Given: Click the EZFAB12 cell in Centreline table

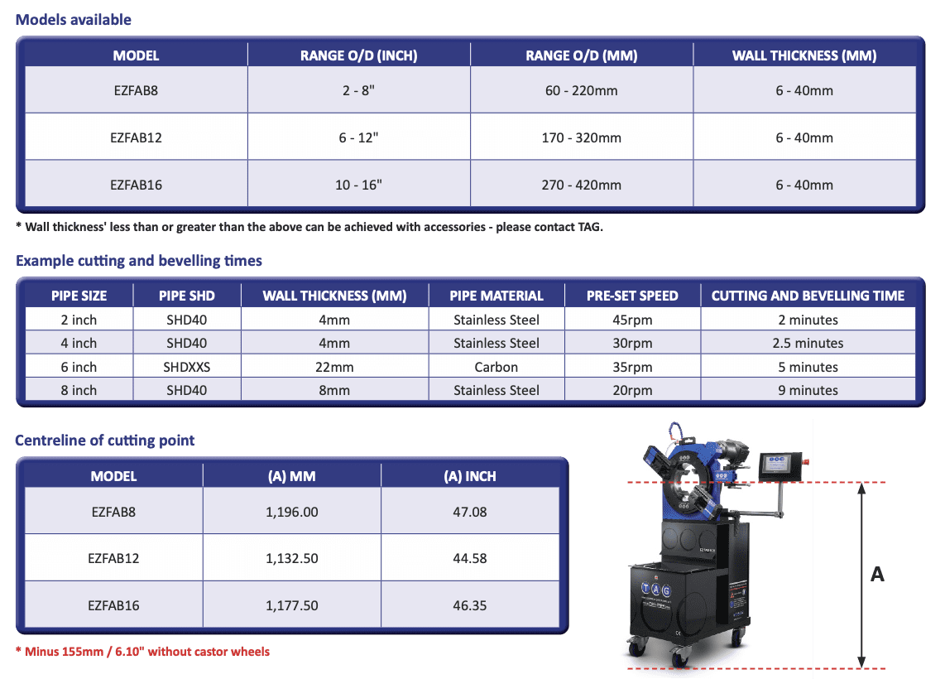Looking at the screenshot, I should point(113,558).
